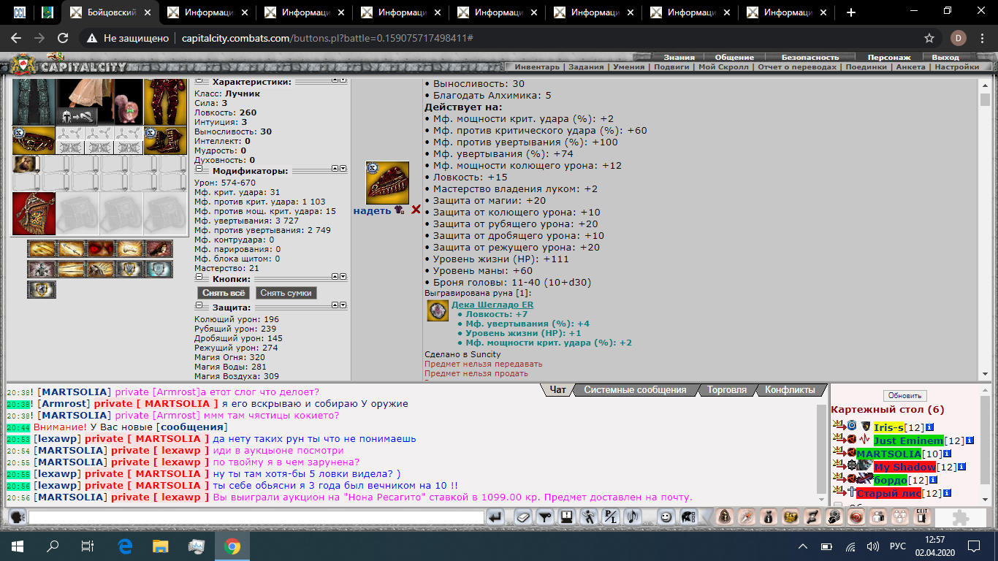Switch to Торговля chat tab
This screenshot has height=561, width=998.
(x=726, y=390)
